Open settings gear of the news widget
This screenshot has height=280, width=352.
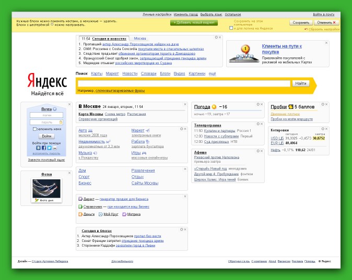(x=216, y=37)
